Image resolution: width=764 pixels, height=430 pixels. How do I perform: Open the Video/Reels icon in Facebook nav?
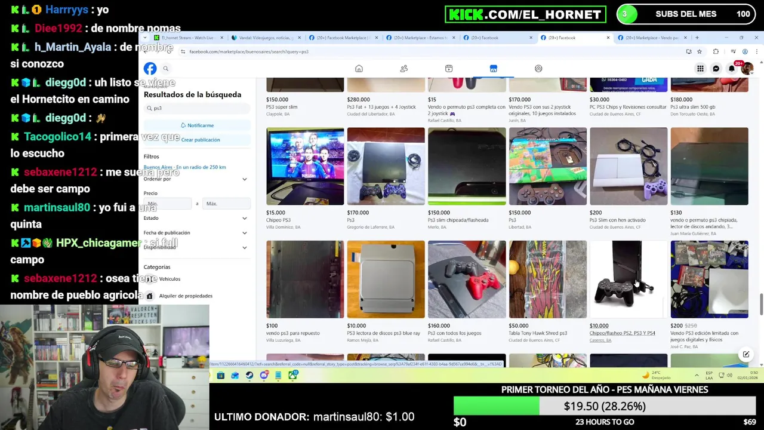coord(449,69)
